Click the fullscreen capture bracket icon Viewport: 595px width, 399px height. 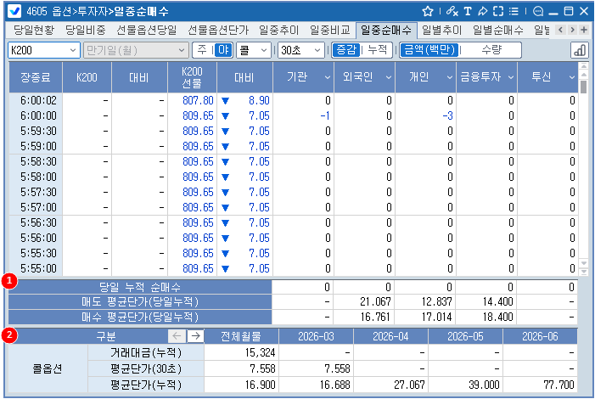tap(498, 11)
